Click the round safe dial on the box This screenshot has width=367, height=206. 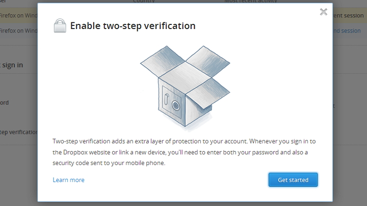point(176,105)
